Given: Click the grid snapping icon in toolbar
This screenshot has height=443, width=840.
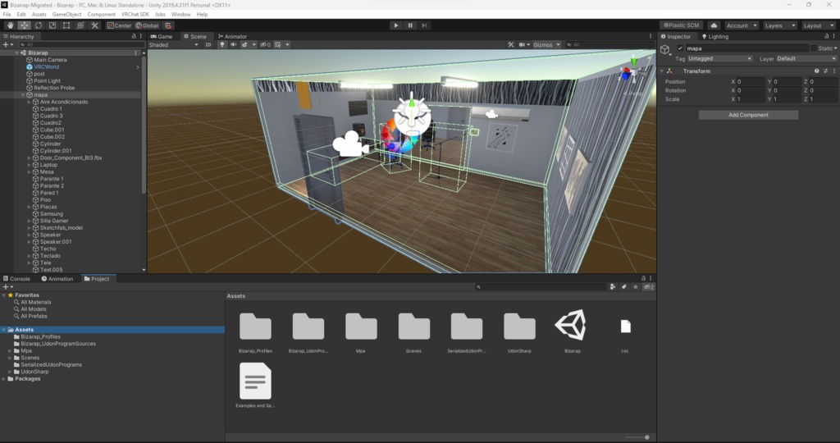Looking at the screenshot, I should pos(168,25).
